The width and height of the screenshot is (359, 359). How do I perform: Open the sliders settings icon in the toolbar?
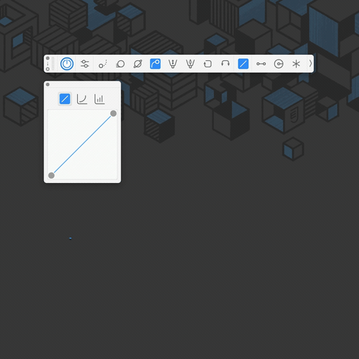tap(85, 64)
